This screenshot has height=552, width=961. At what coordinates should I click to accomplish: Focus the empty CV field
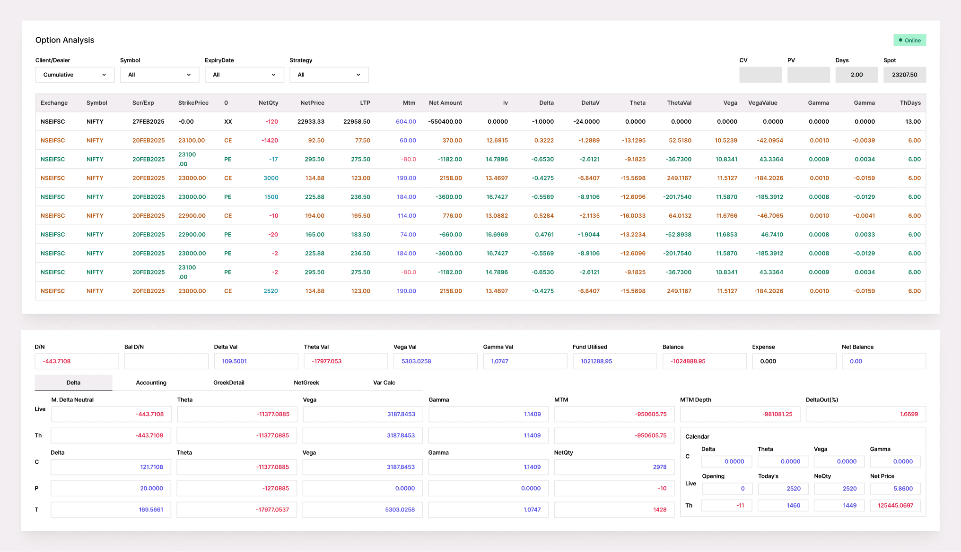pos(760,75)
